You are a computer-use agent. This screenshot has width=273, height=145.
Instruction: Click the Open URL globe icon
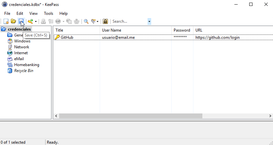tap(58, 21)
